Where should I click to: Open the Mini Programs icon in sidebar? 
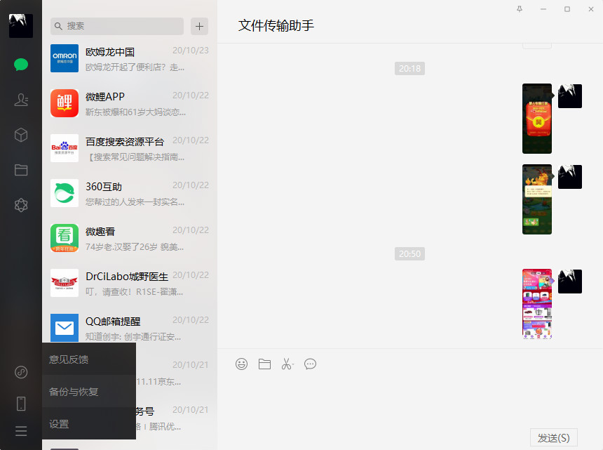pyautogui.click(x=21, y=372)
